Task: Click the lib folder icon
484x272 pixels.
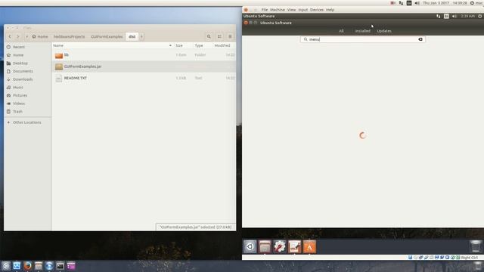Action: (59, 55)
